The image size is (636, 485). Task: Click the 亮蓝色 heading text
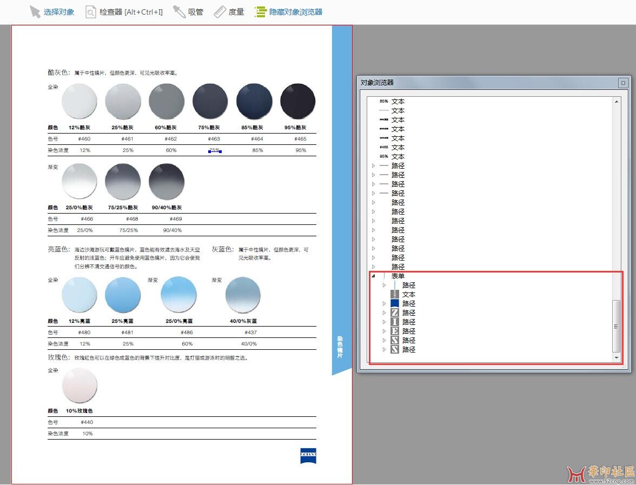[59, 249]
